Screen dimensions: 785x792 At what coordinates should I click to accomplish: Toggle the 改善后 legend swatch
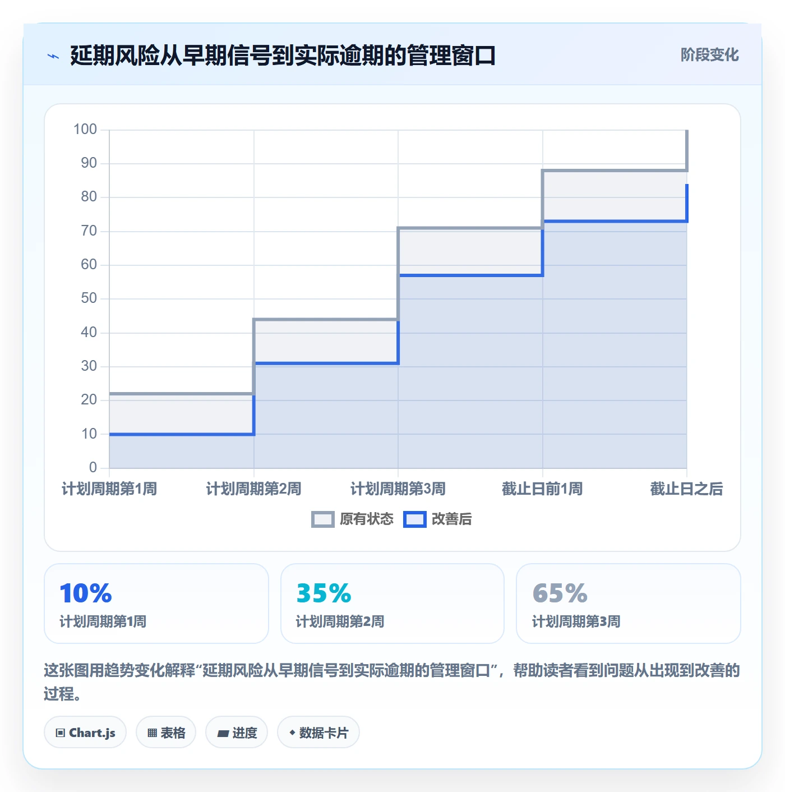point(415,519)
